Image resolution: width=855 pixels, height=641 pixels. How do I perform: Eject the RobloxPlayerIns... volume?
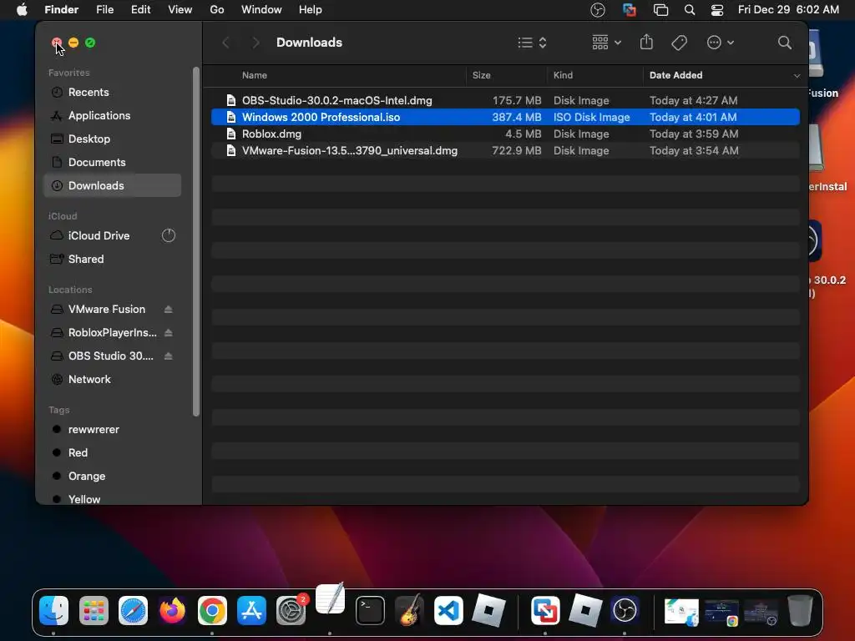(169, 332)
